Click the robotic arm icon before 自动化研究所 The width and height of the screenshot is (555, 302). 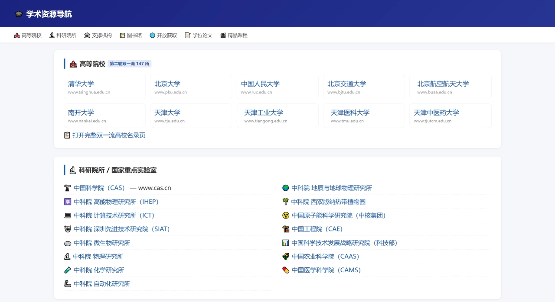coord(67,284)
